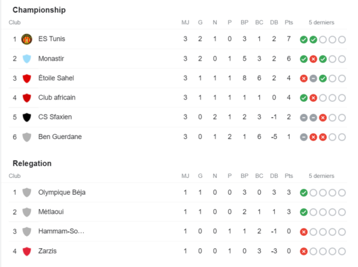Click the ES Tunis club crest icon
The height and width of the screenshot is (267, 358).
point(27,39)
